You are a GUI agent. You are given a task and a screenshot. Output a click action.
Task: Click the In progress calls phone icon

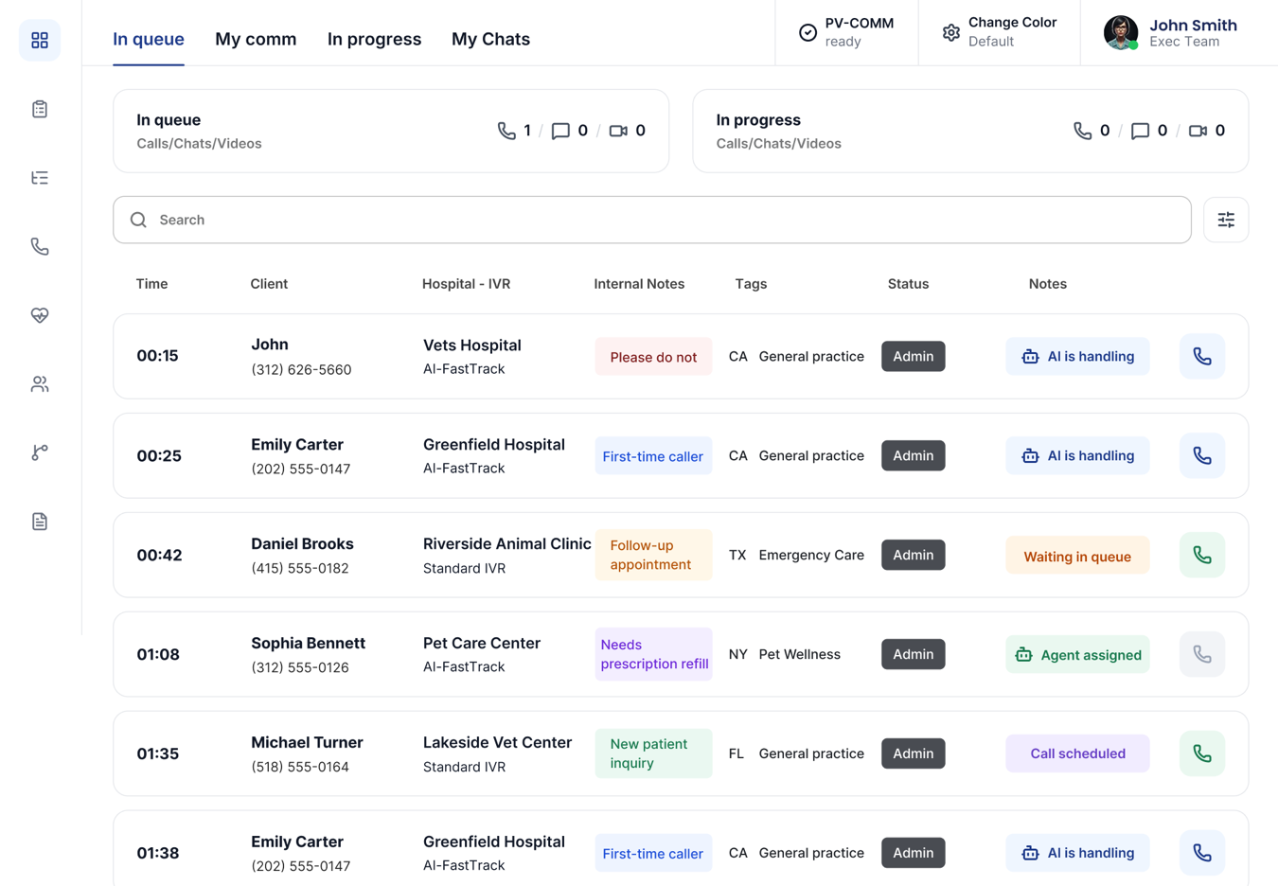(x=1082, y=131)
